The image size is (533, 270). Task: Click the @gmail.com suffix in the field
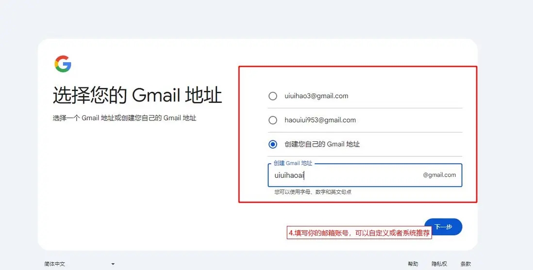click(x=439, y=175)
